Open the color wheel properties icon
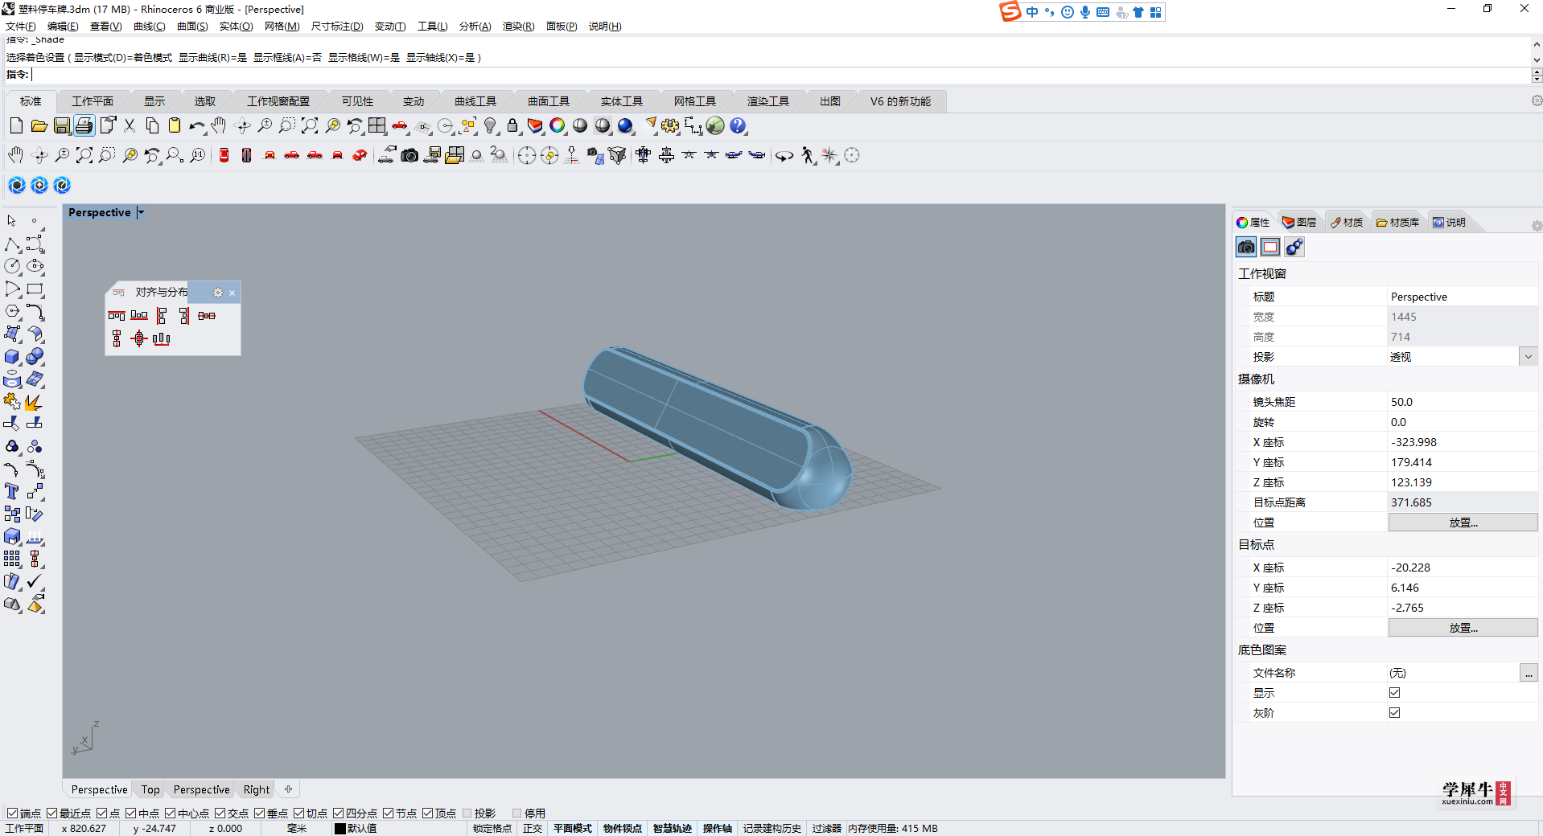The image size is (1543, 836). pos(557,125)
